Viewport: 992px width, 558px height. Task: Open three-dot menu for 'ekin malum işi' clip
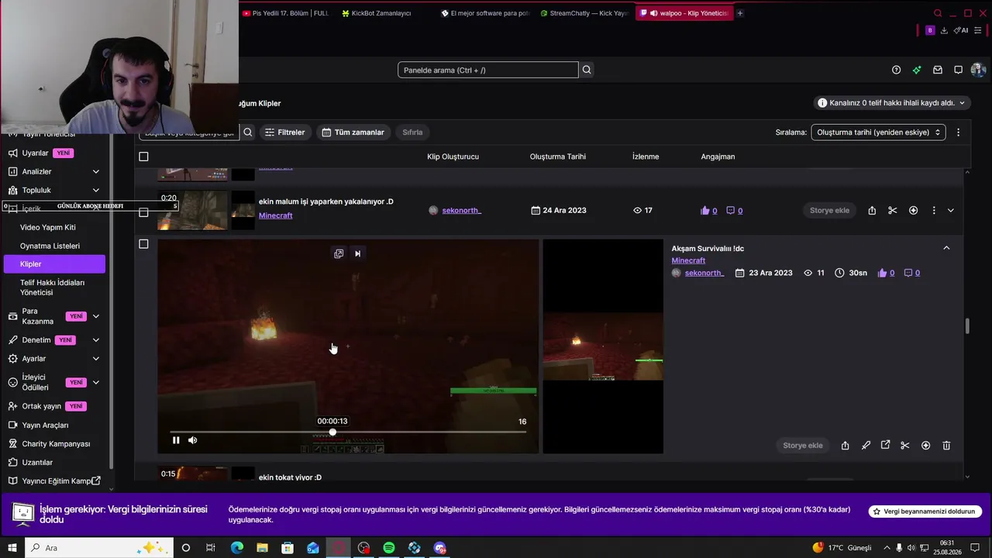coord(934,211)
